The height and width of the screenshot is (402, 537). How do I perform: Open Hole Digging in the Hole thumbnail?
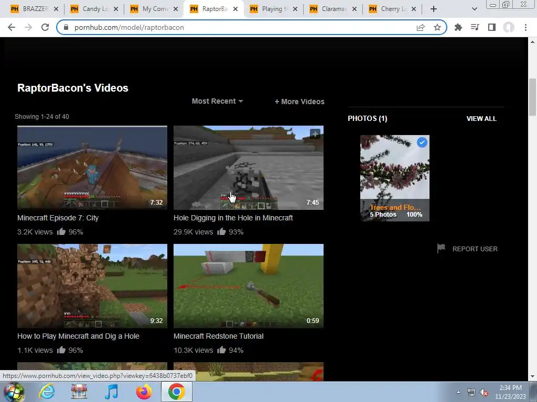tap(248, 167)
